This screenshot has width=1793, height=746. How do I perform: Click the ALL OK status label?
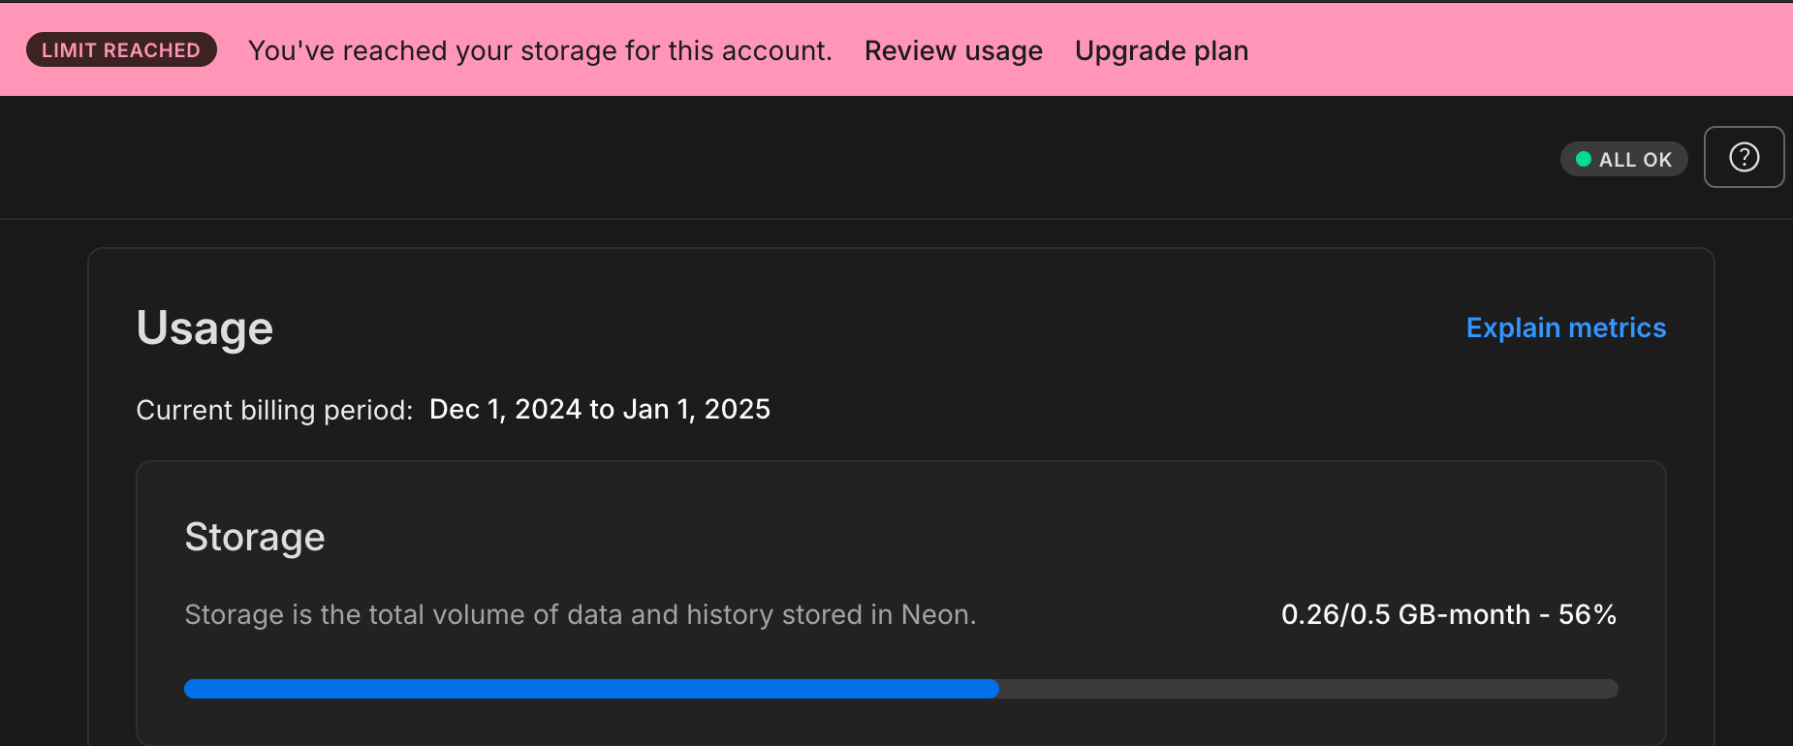click(x=1635, y=160)
